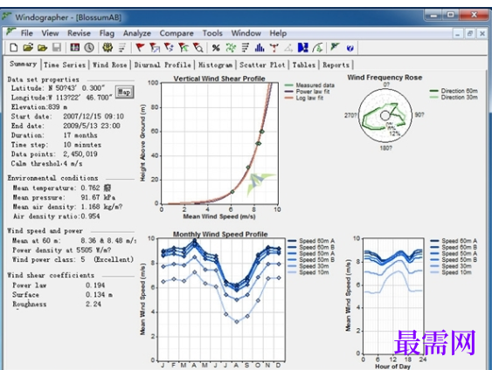Minimize the BlossumAB document window in menu bar
The image size is (492, 370).
(458, 33)
